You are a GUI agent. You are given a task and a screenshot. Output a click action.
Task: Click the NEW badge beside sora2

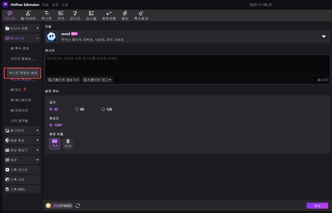pos(75,34)
